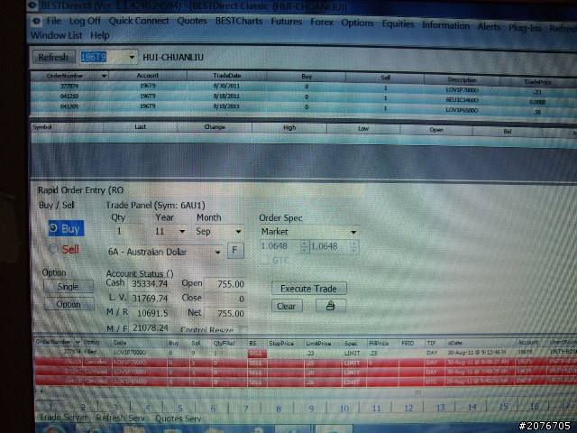The image size is (577, 433).
Task: Click the Execute Trade button
Action: tap(308, 289)
